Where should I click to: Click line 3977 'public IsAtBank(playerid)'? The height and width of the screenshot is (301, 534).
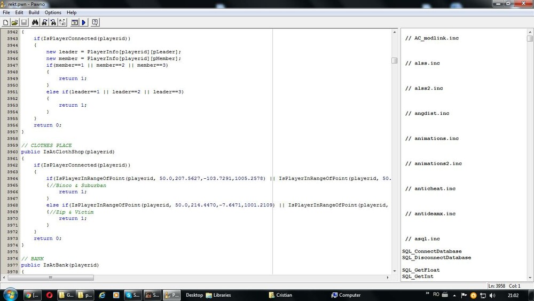[x=60, y=265]
